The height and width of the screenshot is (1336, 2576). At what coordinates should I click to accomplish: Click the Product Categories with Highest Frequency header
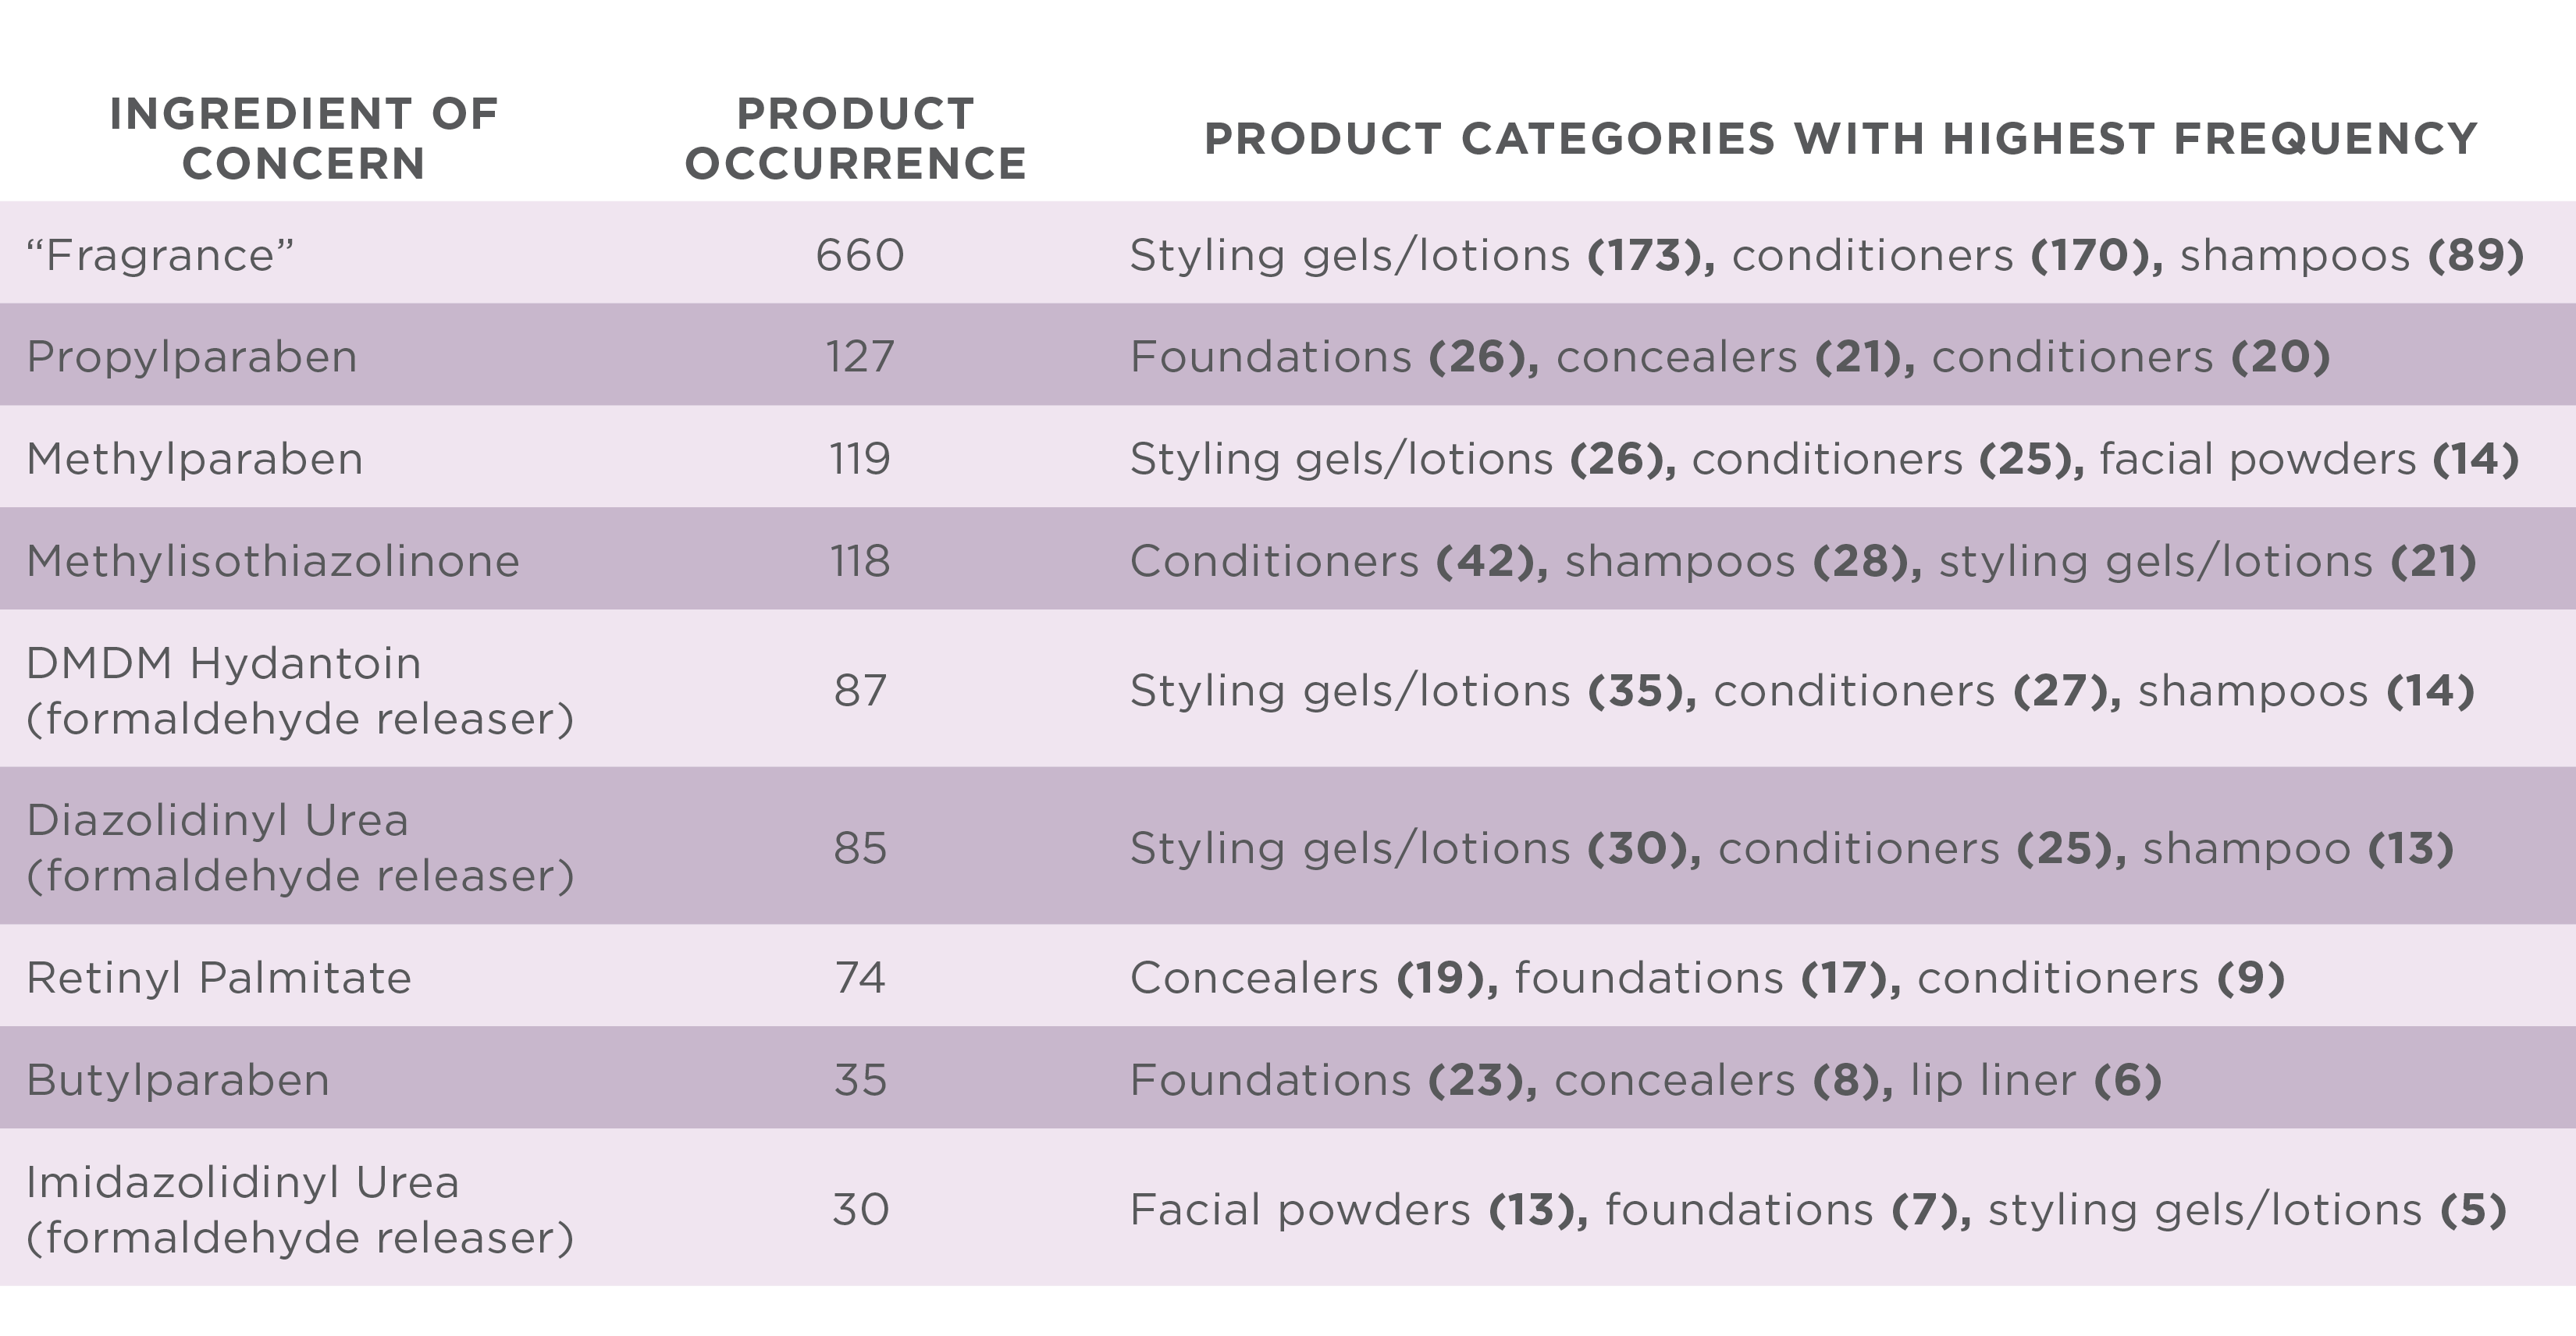click(x=1841, y=139)
